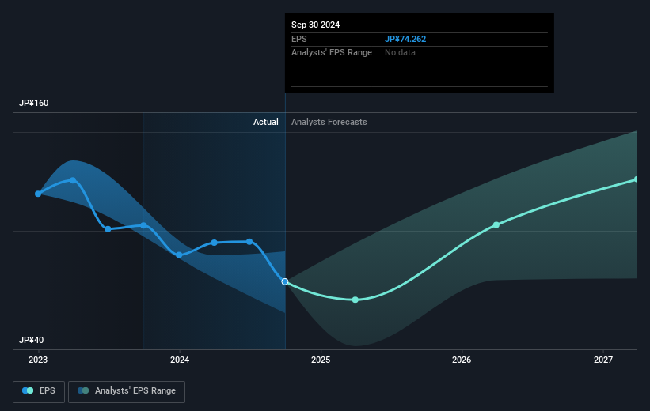
Task: Click the JP¥40 y-axis label
Action: (x=32, y=340)
